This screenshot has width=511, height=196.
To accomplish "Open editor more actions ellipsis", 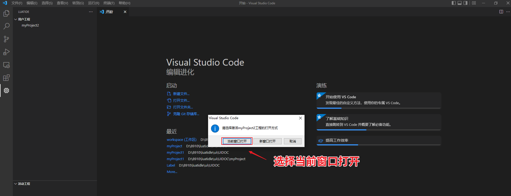I will tap(508, 12).
